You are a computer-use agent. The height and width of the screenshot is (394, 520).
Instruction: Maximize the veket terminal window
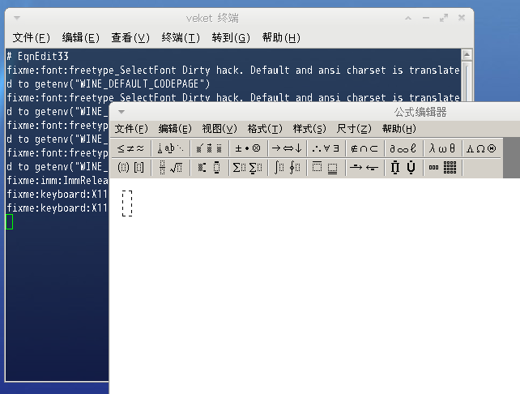[x=444, y=18]
